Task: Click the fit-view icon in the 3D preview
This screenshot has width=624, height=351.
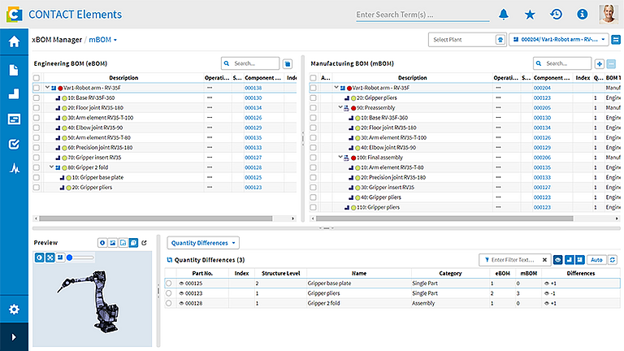Action: point(50,258)
